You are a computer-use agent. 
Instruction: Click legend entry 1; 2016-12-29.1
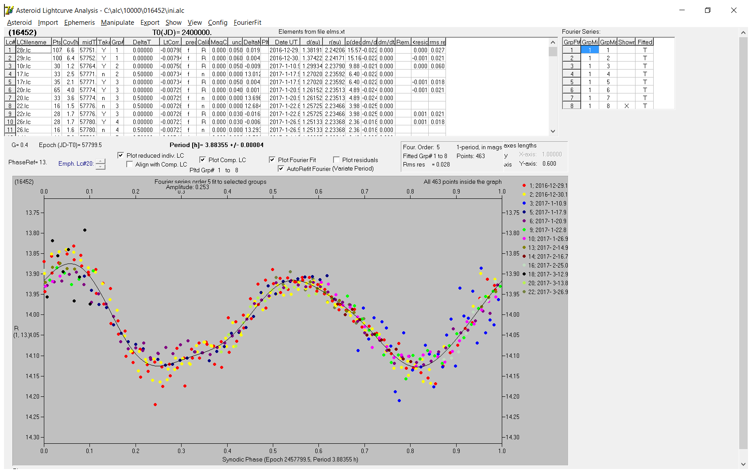(545, 186)
